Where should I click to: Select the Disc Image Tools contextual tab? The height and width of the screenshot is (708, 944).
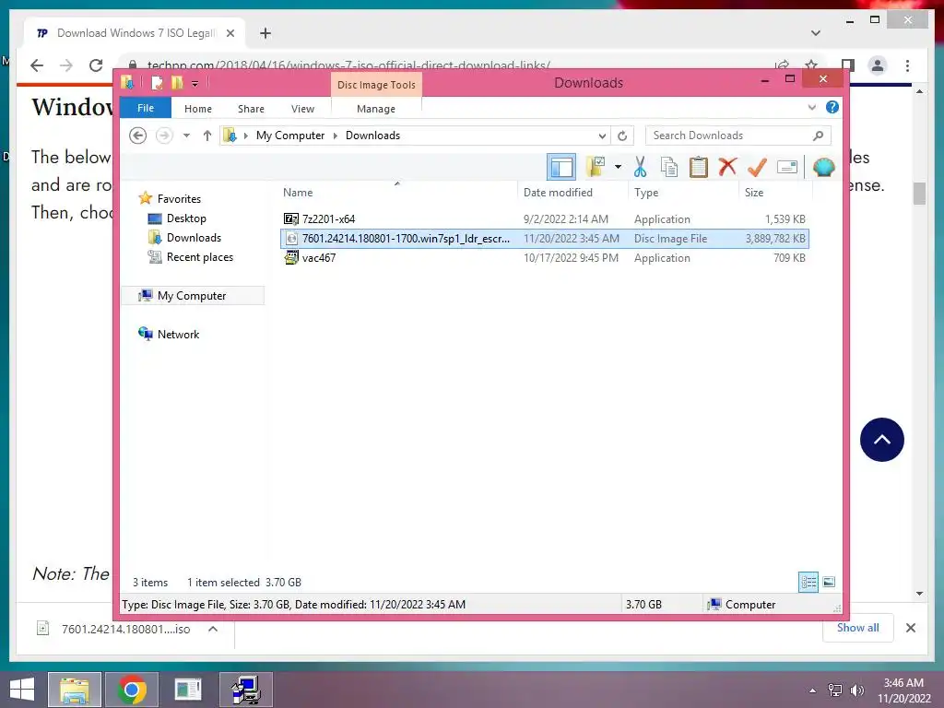[x=376, y=85]
